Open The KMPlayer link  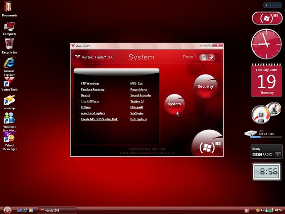(x=90, y=101)
